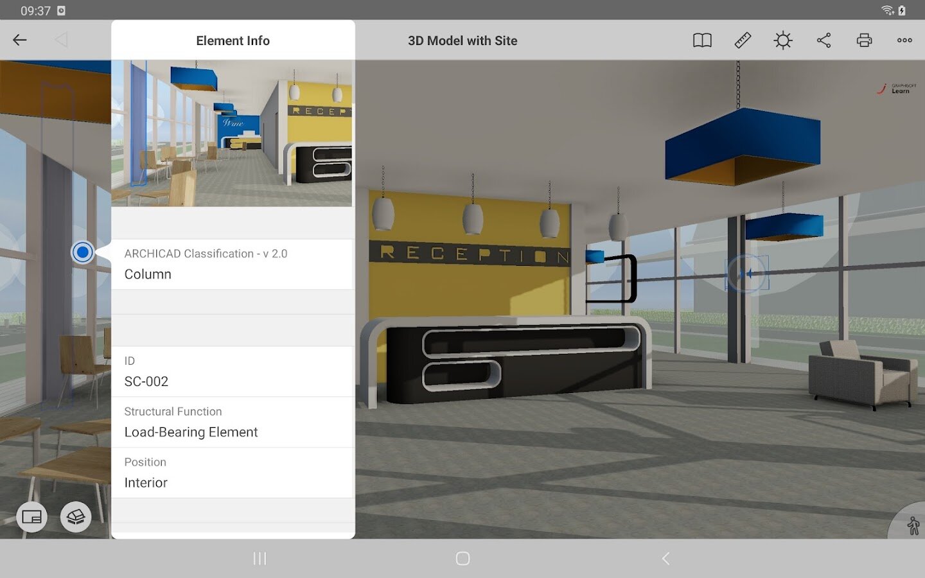This screenshot has width=925, height=578.
Task: Tap the walking person navigation icon
Action: pos(913,526)
